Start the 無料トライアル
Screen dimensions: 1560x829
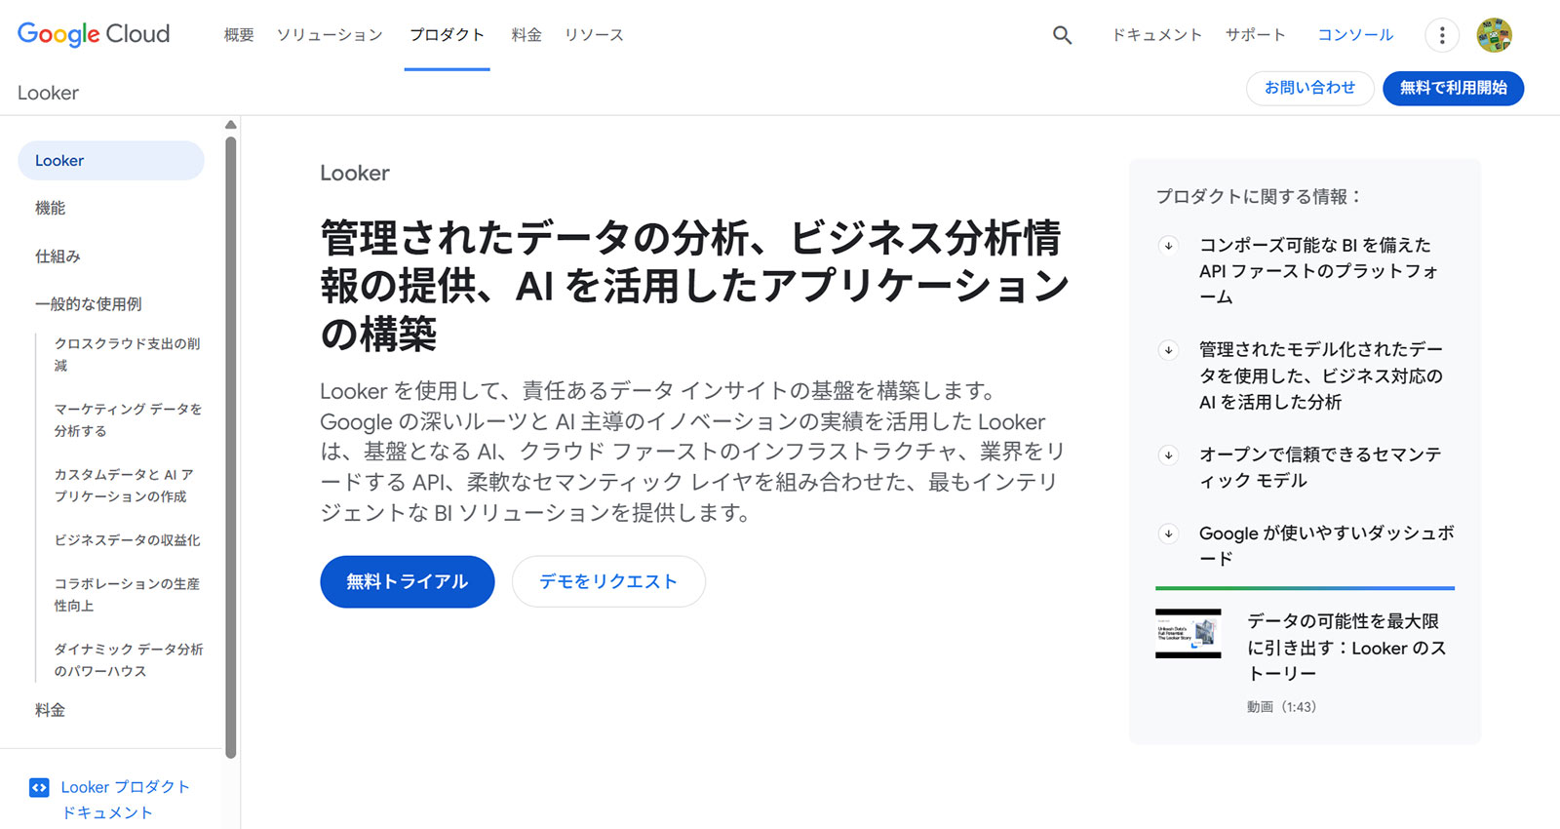(x=407, y=581)
